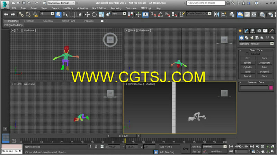Activate the Select and Scale tool
The height and width of the screenshot is (155, 277).
[101, 14]
